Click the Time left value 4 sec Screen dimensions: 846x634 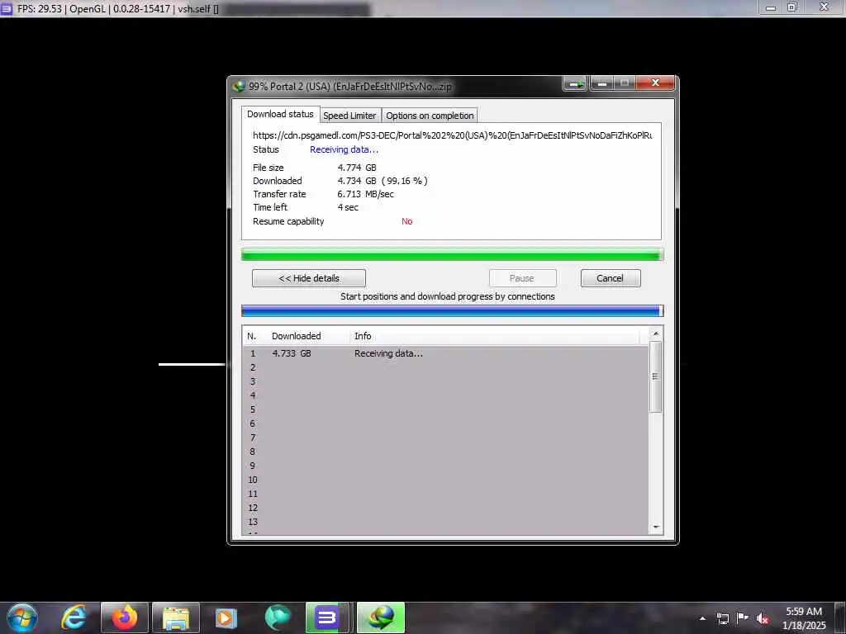(348, 207)
